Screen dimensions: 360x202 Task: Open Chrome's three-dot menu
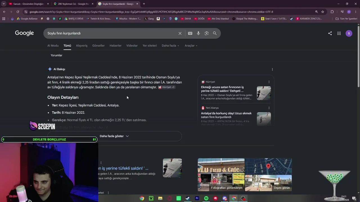tap(355, 12)
